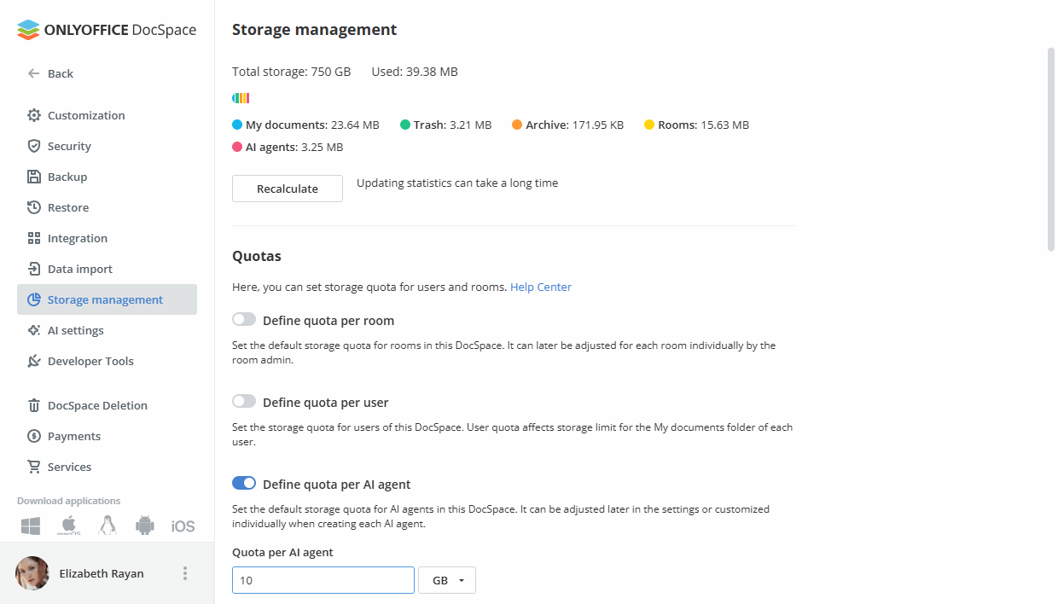Download the Android application
Screen dimensions: 1058x604
pyautogui.click(x=144, y=525)
